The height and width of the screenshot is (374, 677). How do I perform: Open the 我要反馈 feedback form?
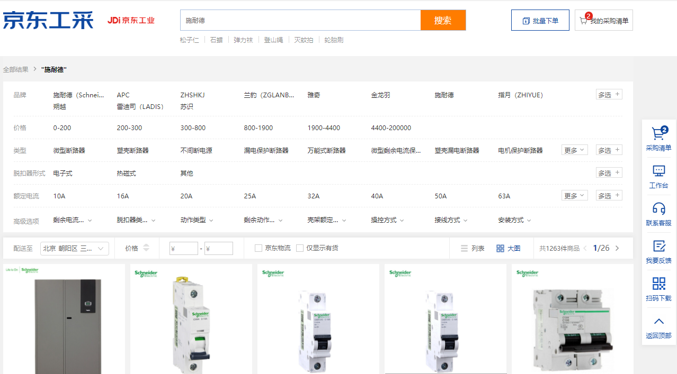[658, 252]
